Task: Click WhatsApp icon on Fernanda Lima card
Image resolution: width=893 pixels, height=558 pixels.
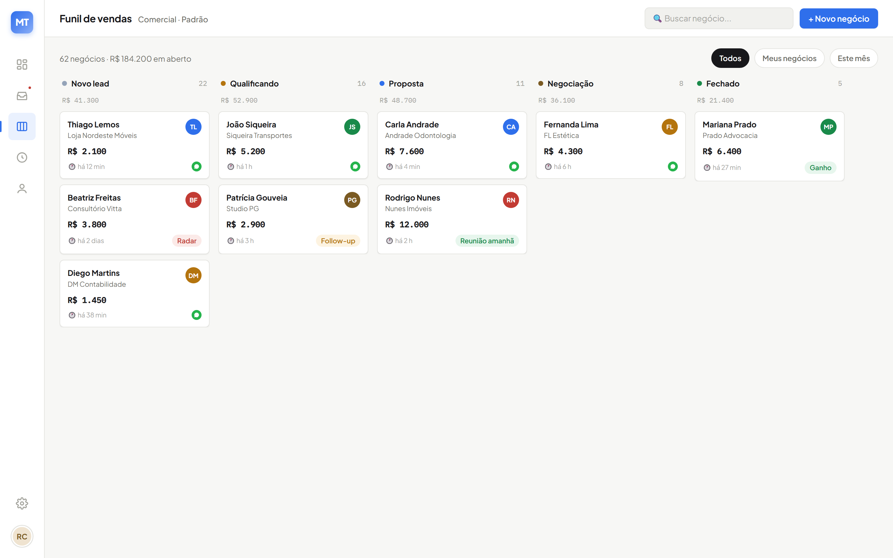Action: [673, 166]
